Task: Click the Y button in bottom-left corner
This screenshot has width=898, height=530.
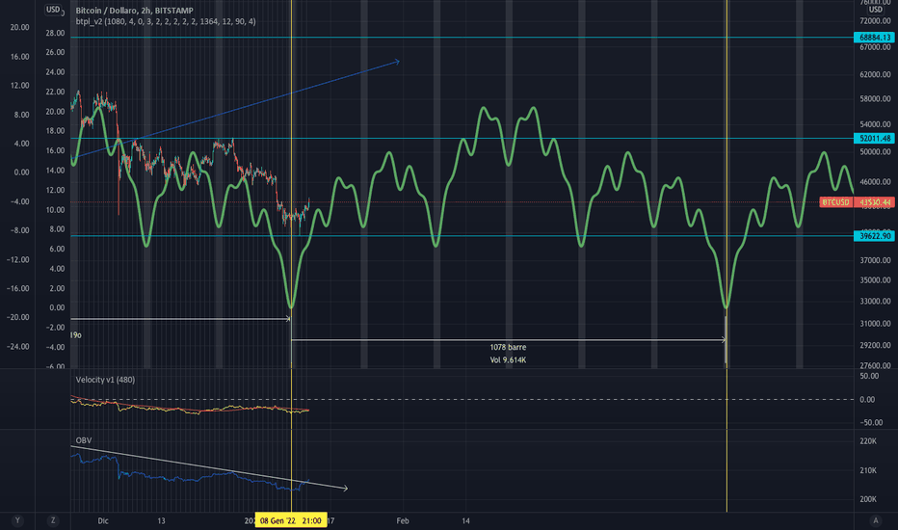Action: (x=17, y=520)
